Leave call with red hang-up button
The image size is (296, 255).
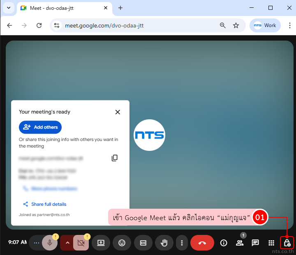pyautogui.click(x=202, y=243)
